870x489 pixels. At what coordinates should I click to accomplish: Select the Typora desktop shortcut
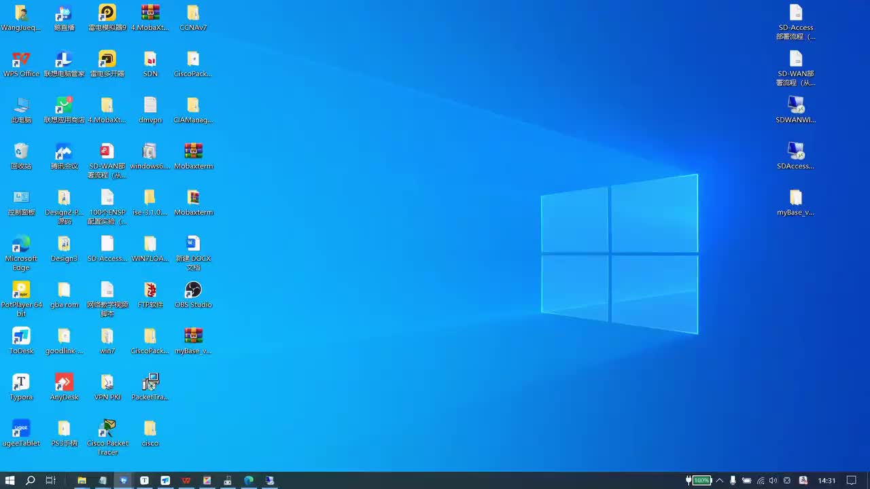21,387
